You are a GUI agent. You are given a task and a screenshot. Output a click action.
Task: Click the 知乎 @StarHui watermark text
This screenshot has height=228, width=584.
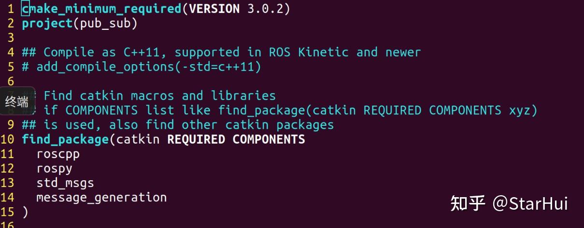coord(509,203)
